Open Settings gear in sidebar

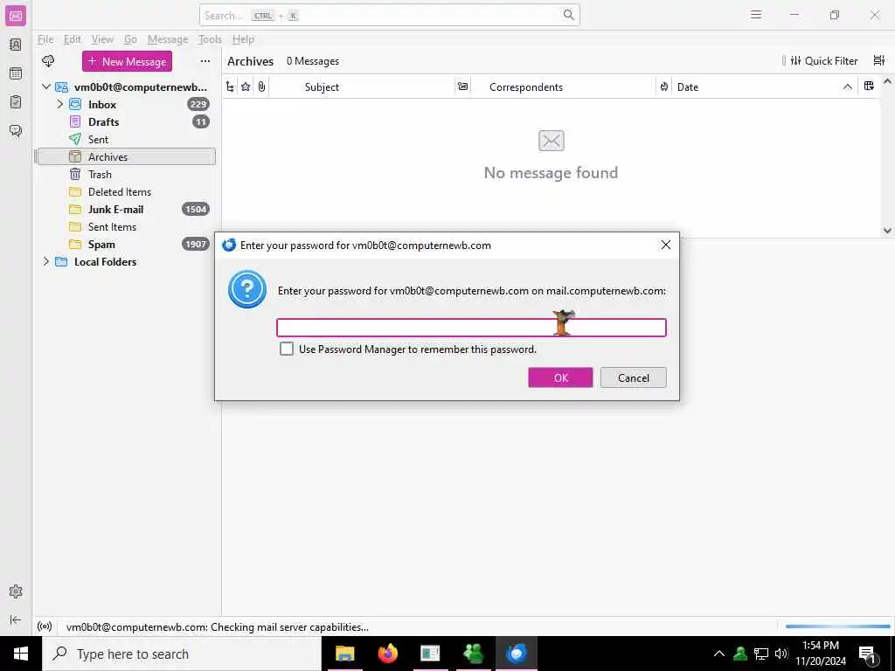pos(16,591)
